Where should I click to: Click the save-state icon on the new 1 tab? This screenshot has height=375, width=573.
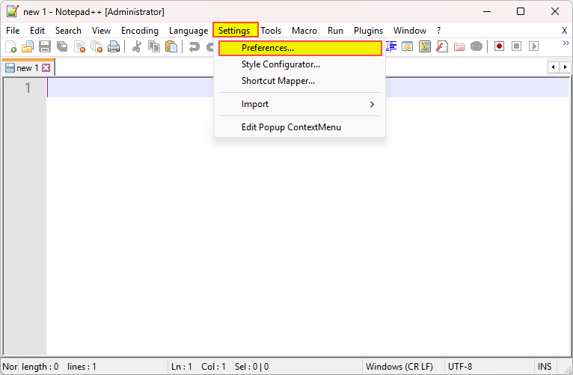pyautogui.click(x=10, y=67)
